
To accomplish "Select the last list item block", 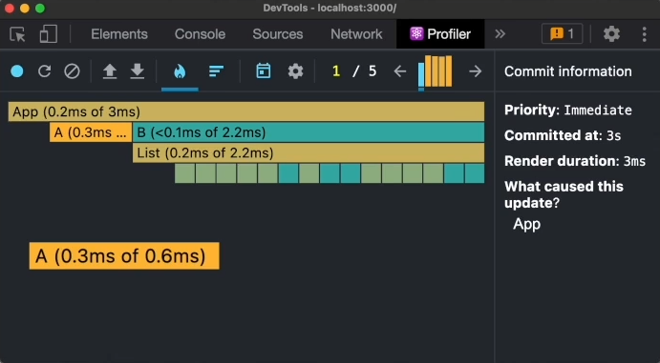I will point(475,173).
